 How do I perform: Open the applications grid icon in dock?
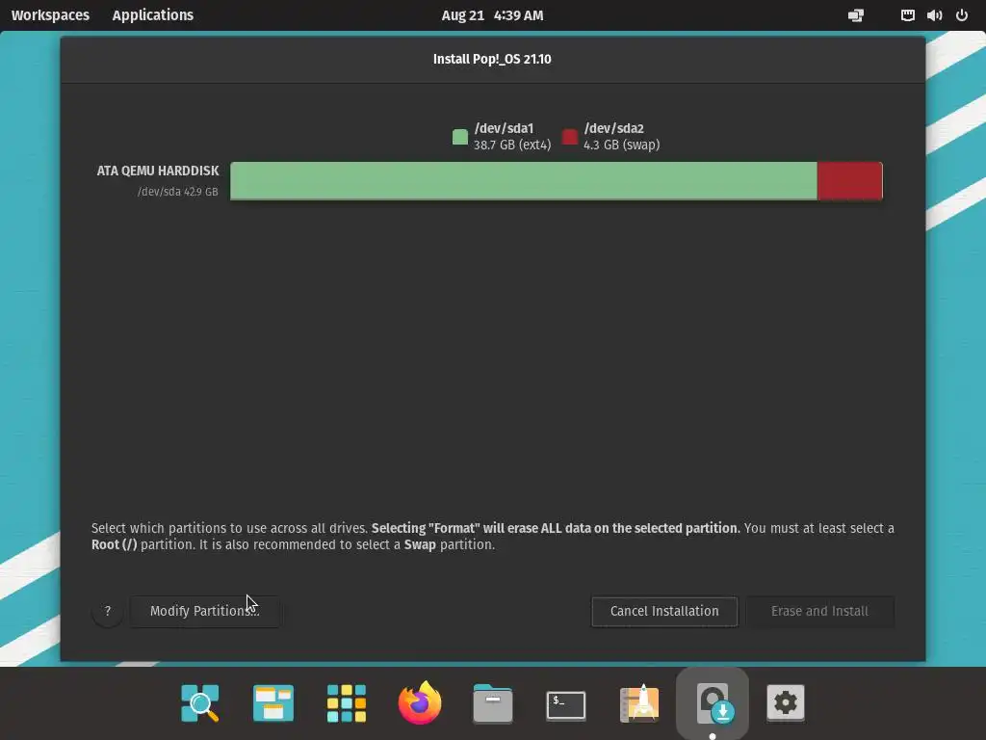click(x=347, y=702)
